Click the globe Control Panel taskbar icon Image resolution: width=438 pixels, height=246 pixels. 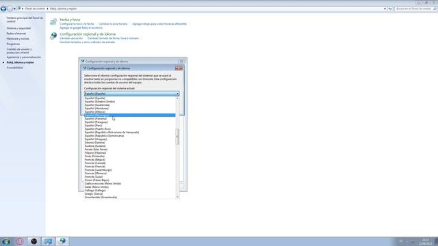coord(62,241)
